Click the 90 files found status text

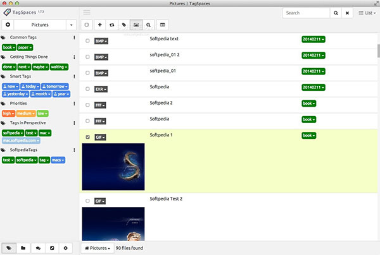coord(129,248)
